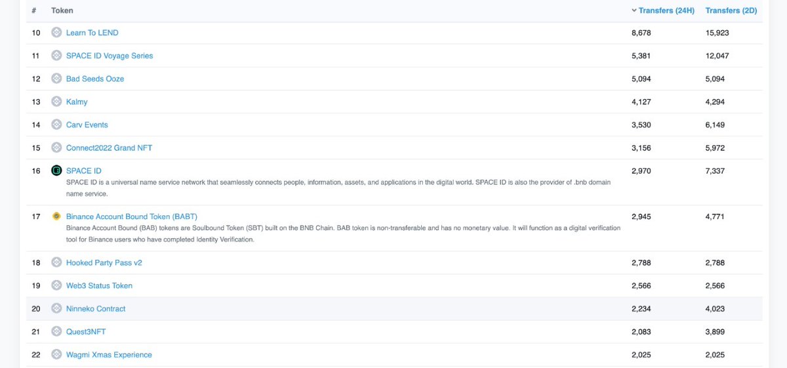Click rank number 10
The height and width of the screenshot is (368, 787).
tap(36, 33)
